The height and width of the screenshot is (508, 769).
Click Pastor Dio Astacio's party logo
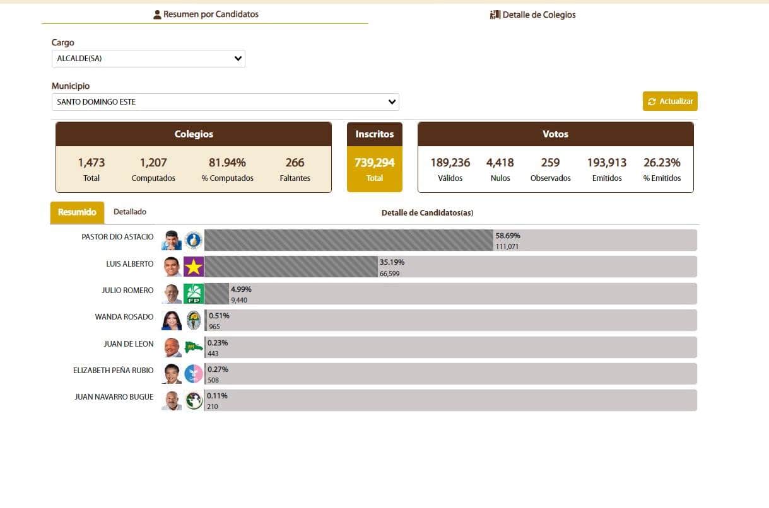194,240
